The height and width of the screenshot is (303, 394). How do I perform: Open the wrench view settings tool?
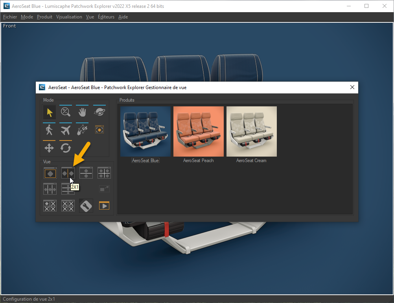(x=86, y=205)
